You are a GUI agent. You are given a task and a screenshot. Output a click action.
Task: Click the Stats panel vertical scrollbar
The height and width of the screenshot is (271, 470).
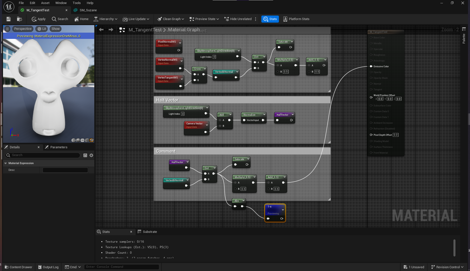(x=454, y=248)
